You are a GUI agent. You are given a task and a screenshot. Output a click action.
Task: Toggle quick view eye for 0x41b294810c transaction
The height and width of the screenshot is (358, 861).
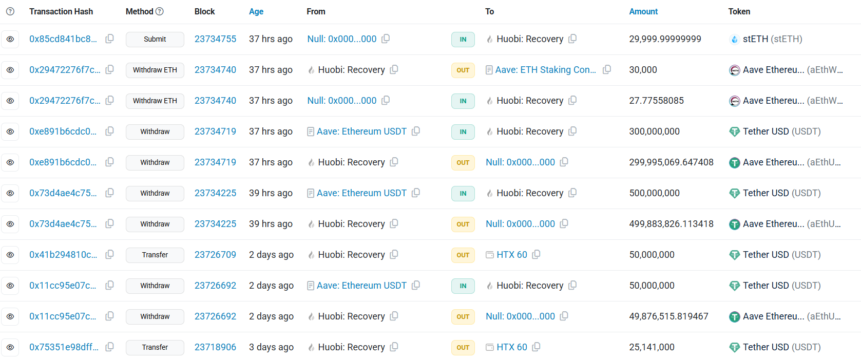click(x=10, y=255)
